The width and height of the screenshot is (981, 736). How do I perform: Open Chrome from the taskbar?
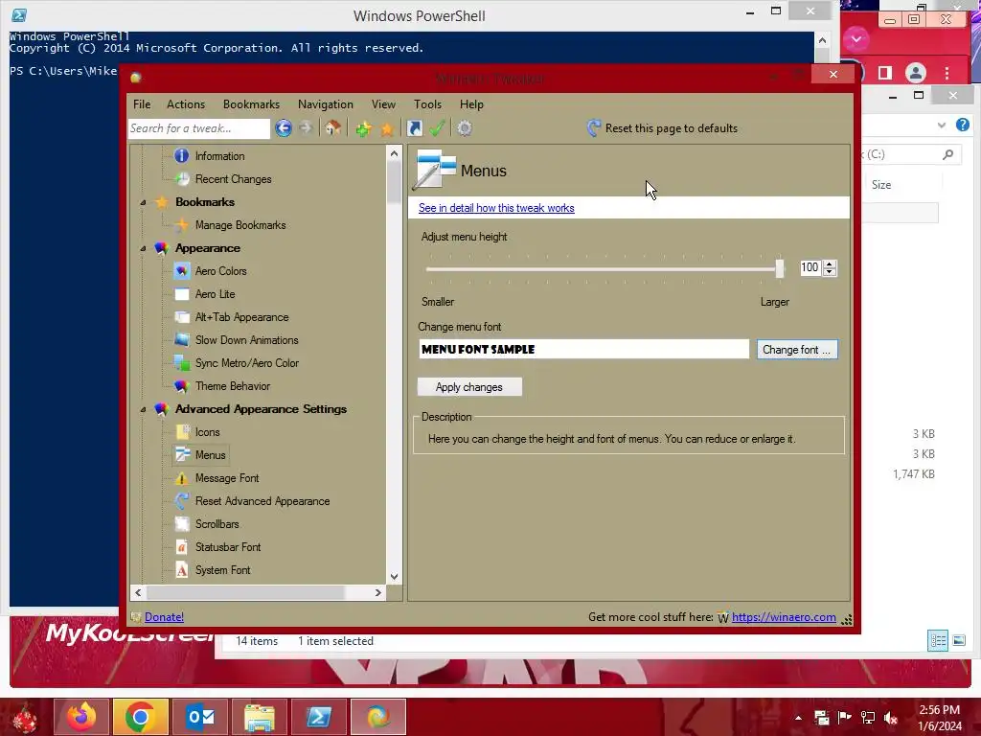(x=140, y=717)
